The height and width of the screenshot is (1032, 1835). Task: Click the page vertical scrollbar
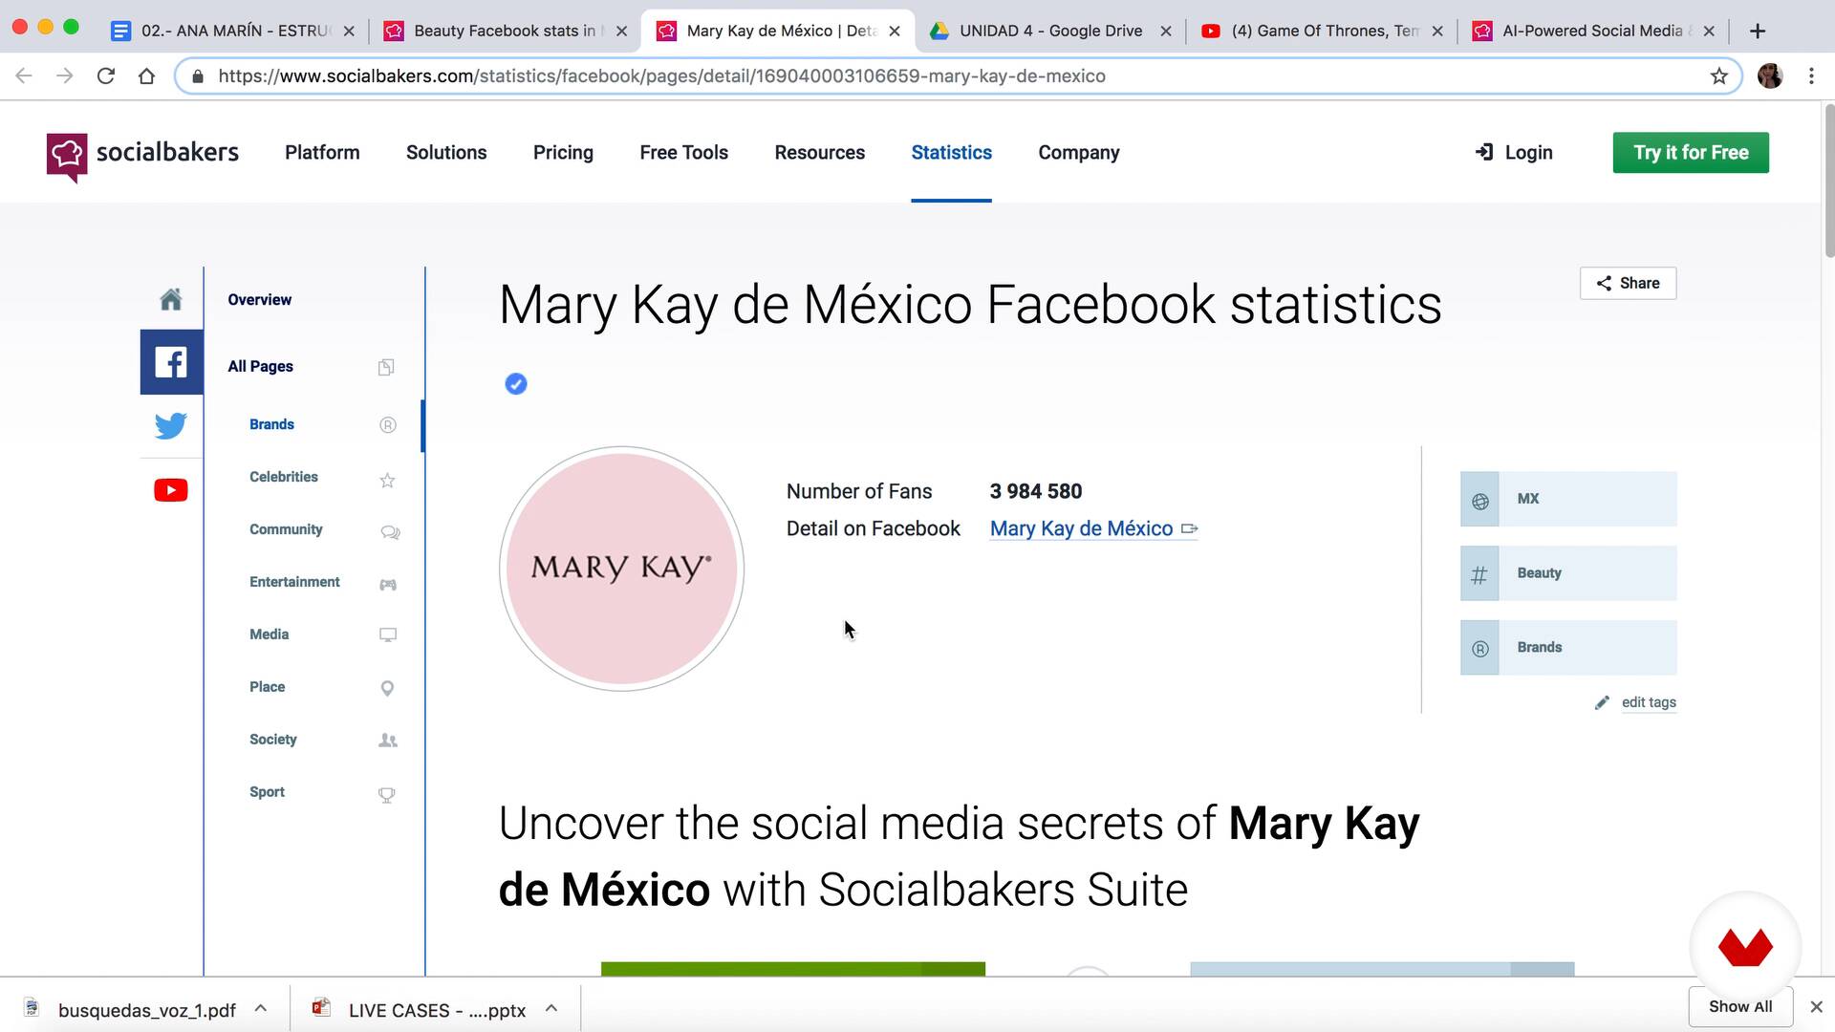coord(1828,182)
